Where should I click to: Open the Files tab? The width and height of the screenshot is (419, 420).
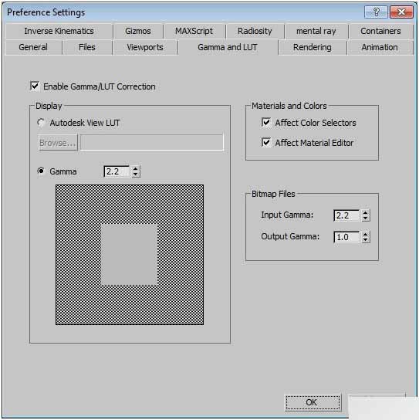click(x=87, y=47)
